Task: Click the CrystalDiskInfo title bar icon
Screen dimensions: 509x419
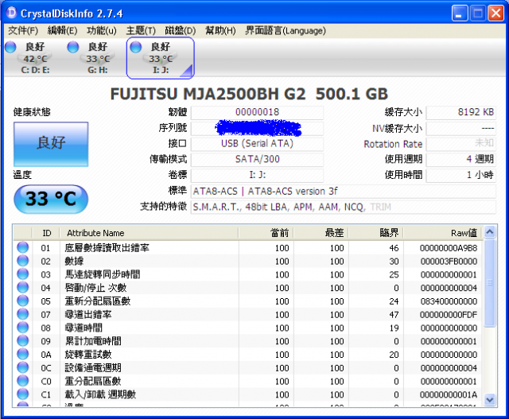Action: click(x=12, y=13)
